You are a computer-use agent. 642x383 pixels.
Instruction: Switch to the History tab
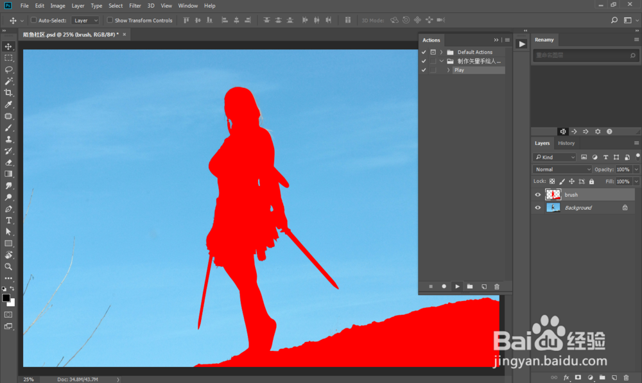tap(566, 143)
